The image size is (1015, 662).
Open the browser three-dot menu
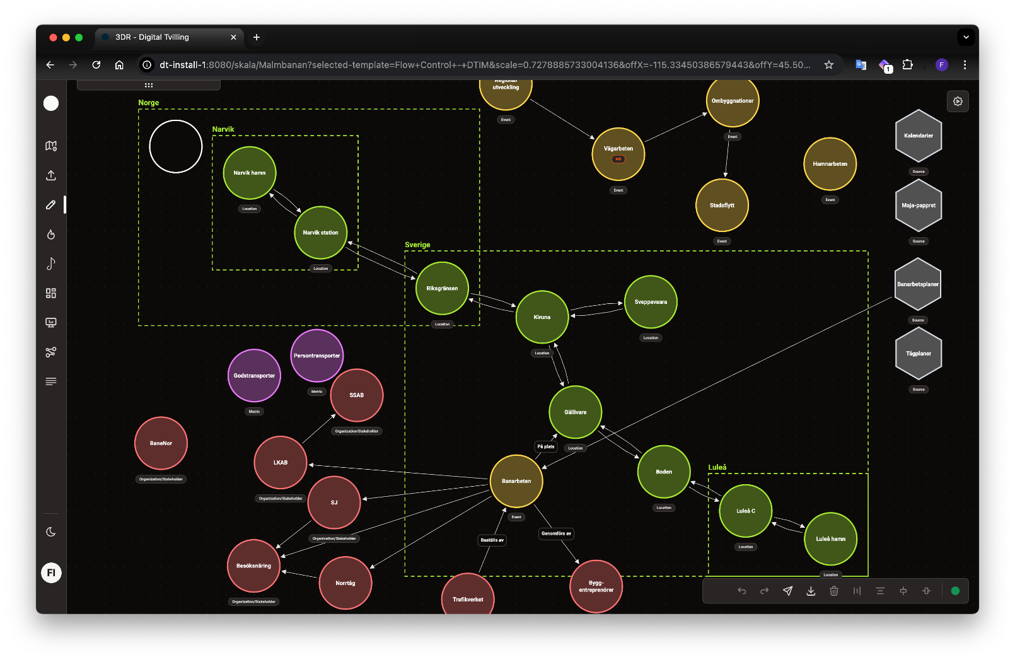point(965,64)
